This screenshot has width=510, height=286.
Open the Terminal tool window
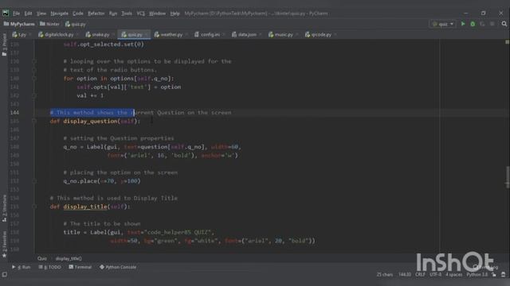tap(80, 267)
